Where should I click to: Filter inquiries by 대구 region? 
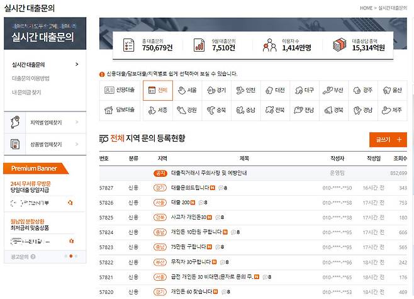pos(305,91)
